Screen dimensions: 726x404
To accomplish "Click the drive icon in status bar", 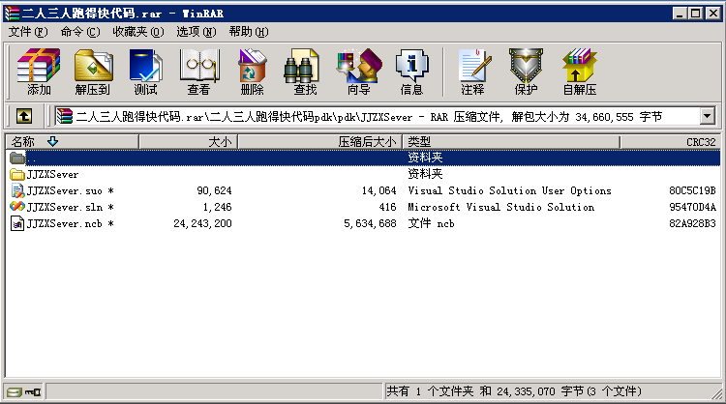I will (15, 392).
